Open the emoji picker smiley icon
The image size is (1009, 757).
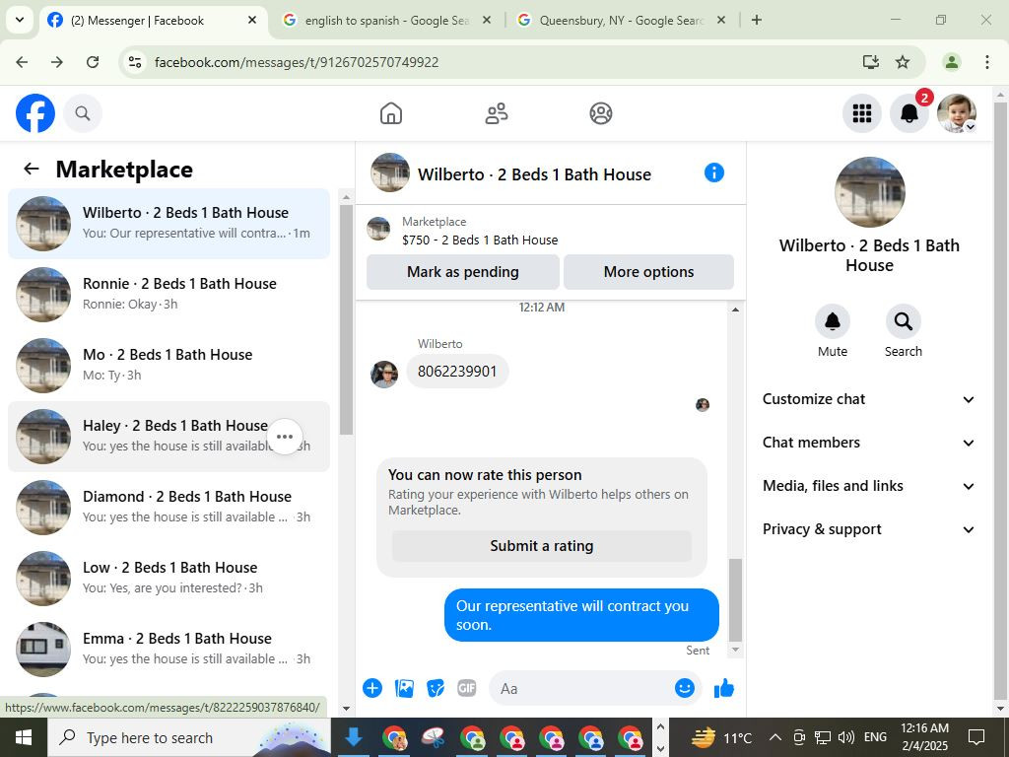685,688
